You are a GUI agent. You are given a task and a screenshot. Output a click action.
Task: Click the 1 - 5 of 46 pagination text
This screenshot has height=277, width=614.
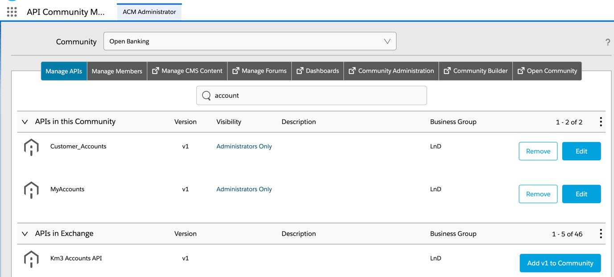(x=567, y=234)
